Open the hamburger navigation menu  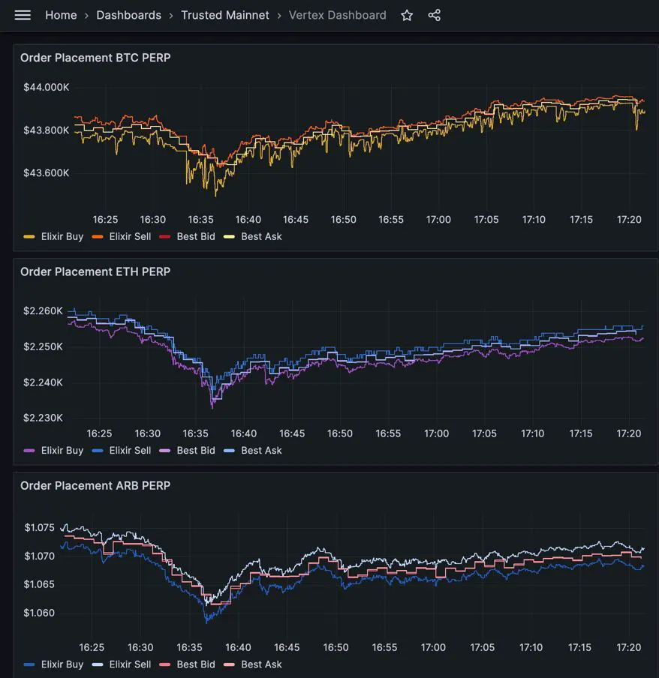pyautogui.click(x=23, y=15)
